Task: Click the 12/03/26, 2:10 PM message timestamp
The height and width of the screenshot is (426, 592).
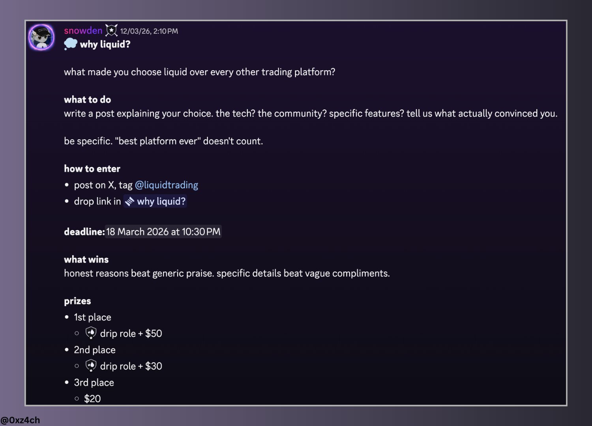Action: tap(149, 31)
